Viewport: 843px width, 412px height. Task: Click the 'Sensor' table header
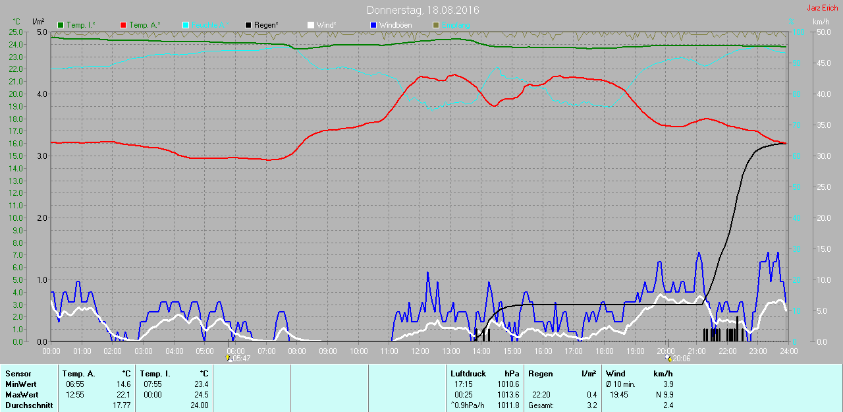[18, 374]
